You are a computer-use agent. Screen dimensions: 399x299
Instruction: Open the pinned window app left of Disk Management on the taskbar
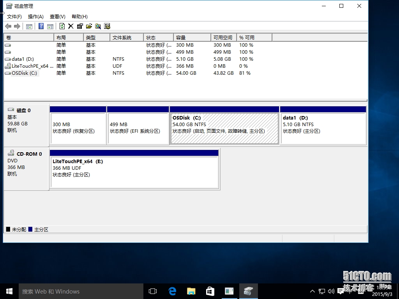pos(229,291)
